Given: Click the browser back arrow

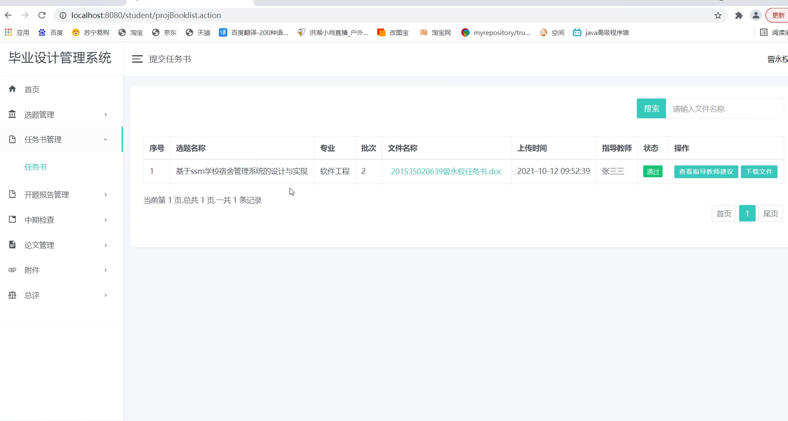Looking at the screenshot, I should click(x=8, y=16).
